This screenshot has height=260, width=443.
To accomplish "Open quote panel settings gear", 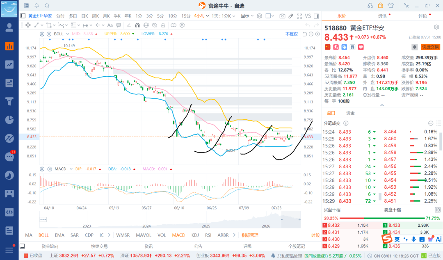I will [436, 27].
